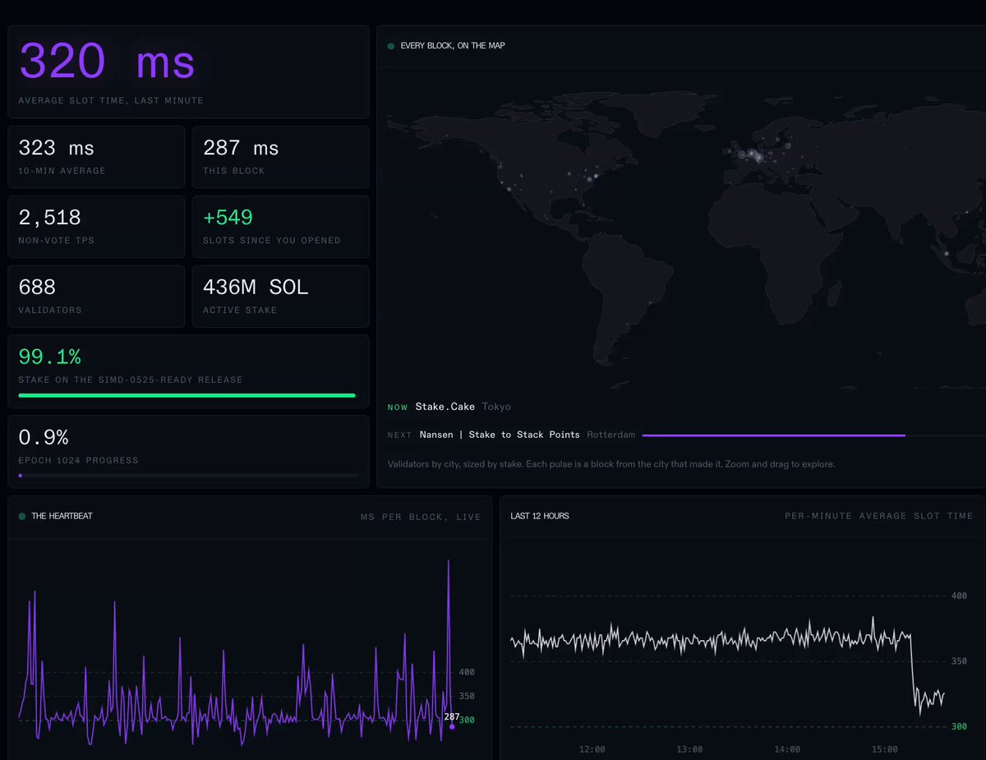Click the purple next-leader progress bar

pos(774,435)
